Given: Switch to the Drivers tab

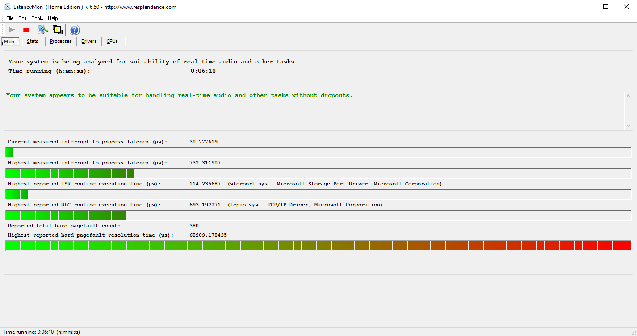Looking at the screenshot, I should (x=89, y=41).
